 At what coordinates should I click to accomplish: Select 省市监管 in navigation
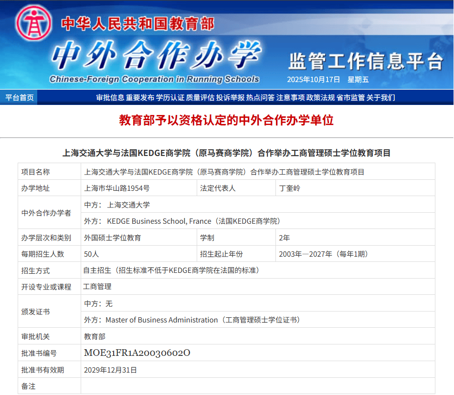351,97
